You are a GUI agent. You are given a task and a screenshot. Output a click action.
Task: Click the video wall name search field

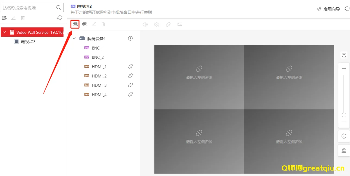[29, 8]
